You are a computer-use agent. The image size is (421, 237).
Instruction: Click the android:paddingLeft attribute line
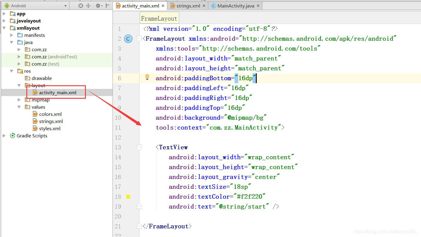point(202,88)
